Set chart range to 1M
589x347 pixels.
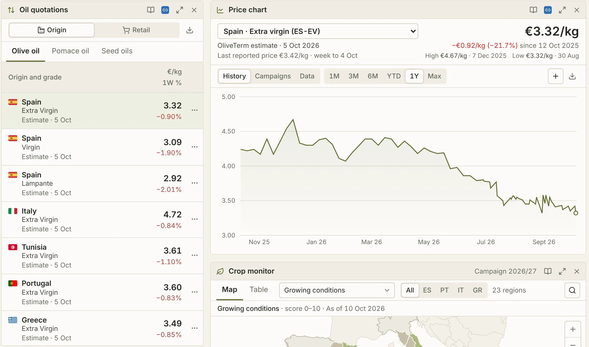point(334,76)
